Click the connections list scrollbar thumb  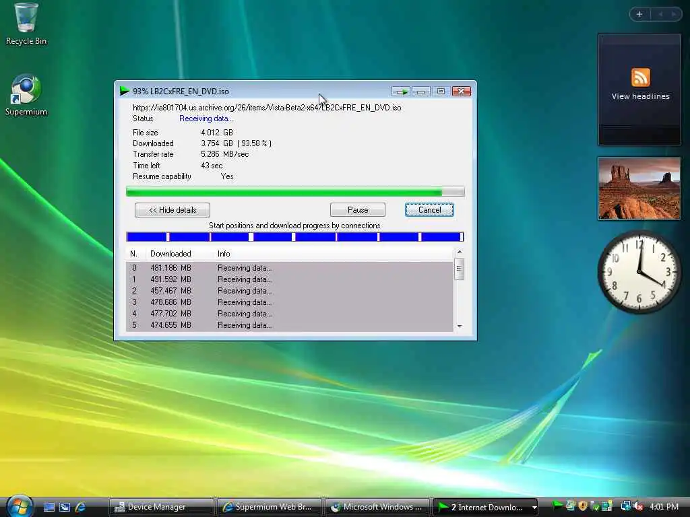click(x=460, y=268)
